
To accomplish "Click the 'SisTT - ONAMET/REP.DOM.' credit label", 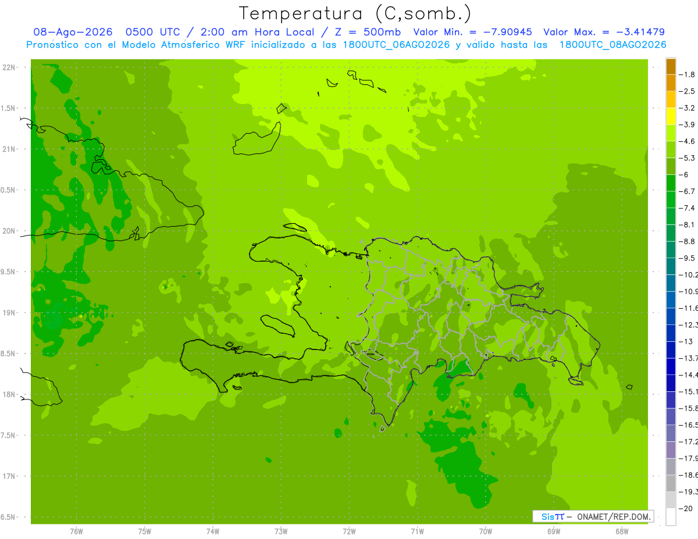I will click(593, 516).
